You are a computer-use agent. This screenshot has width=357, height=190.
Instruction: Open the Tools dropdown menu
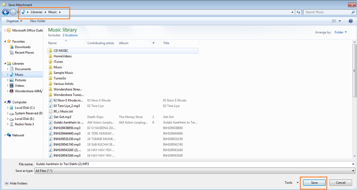290,182
